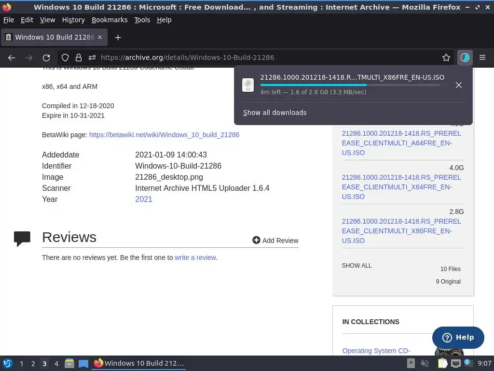Screen dimensions: 494x371
Task: Download the A64FRE ISO file
Action: [401, 143]
